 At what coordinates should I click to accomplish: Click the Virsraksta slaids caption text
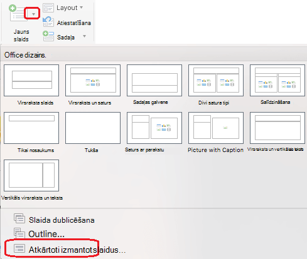(x=35, y=103)
